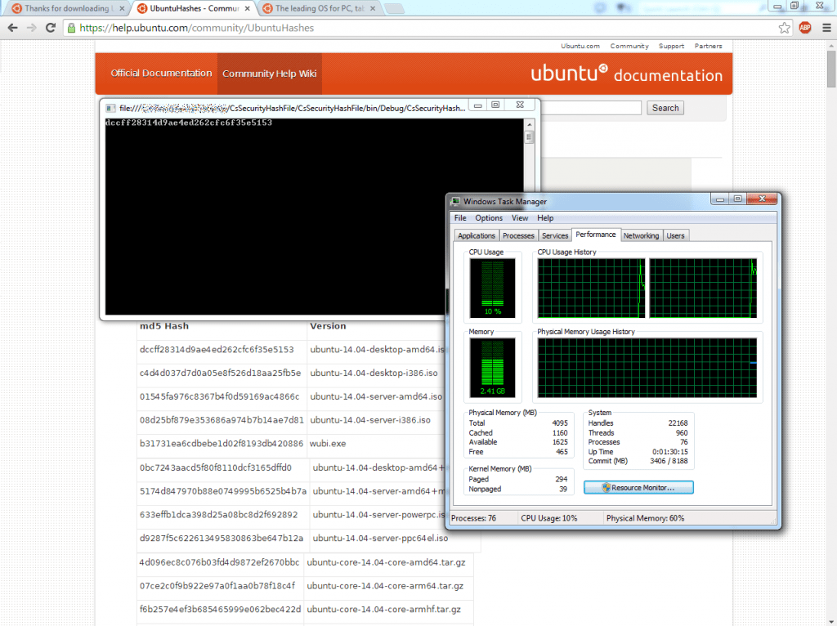The width and height of the screenshot is (837, 626).
Task: Click the wiki search text field
Action: (591, 108)
